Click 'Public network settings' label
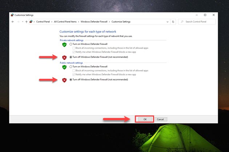This screenshot has height=152, width=229. pos(71,63)
